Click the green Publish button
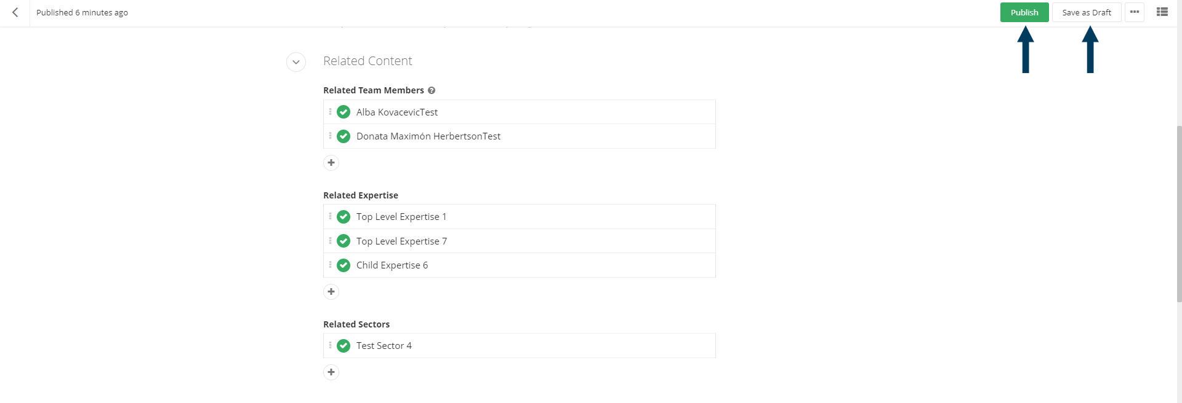The height and width of the screenshot is (403, 1182). [x=1024, y=12]
